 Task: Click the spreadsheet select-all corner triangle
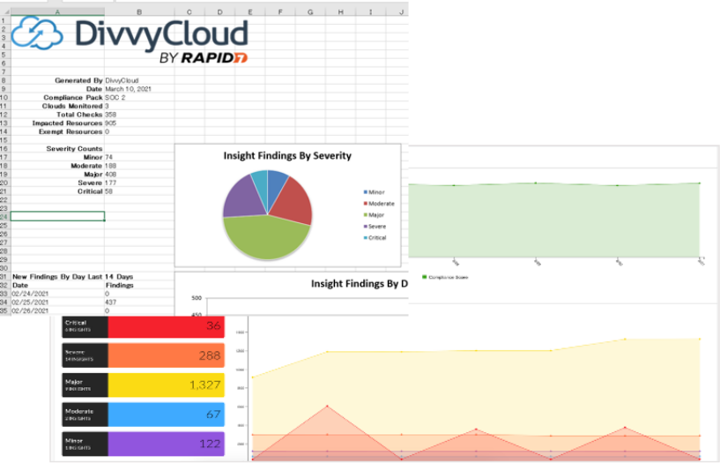(x=6, y=11)
